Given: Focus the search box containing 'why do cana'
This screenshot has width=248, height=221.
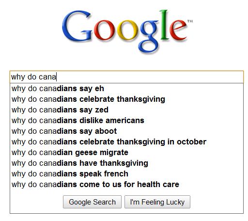Looking at the screenshot, I should (x=126, y=77).
